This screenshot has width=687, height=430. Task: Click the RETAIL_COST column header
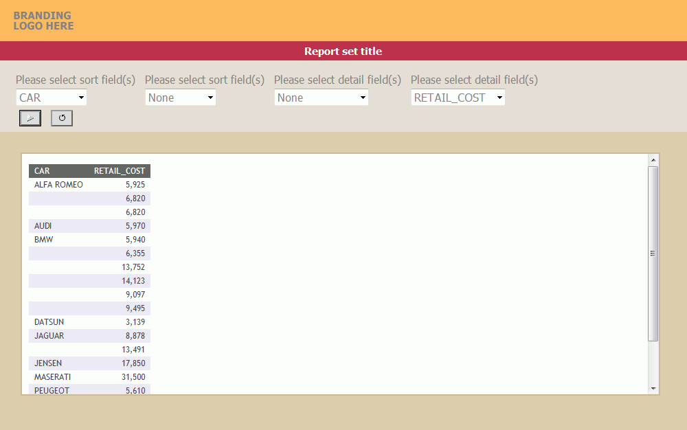click(x=119, y=171)
